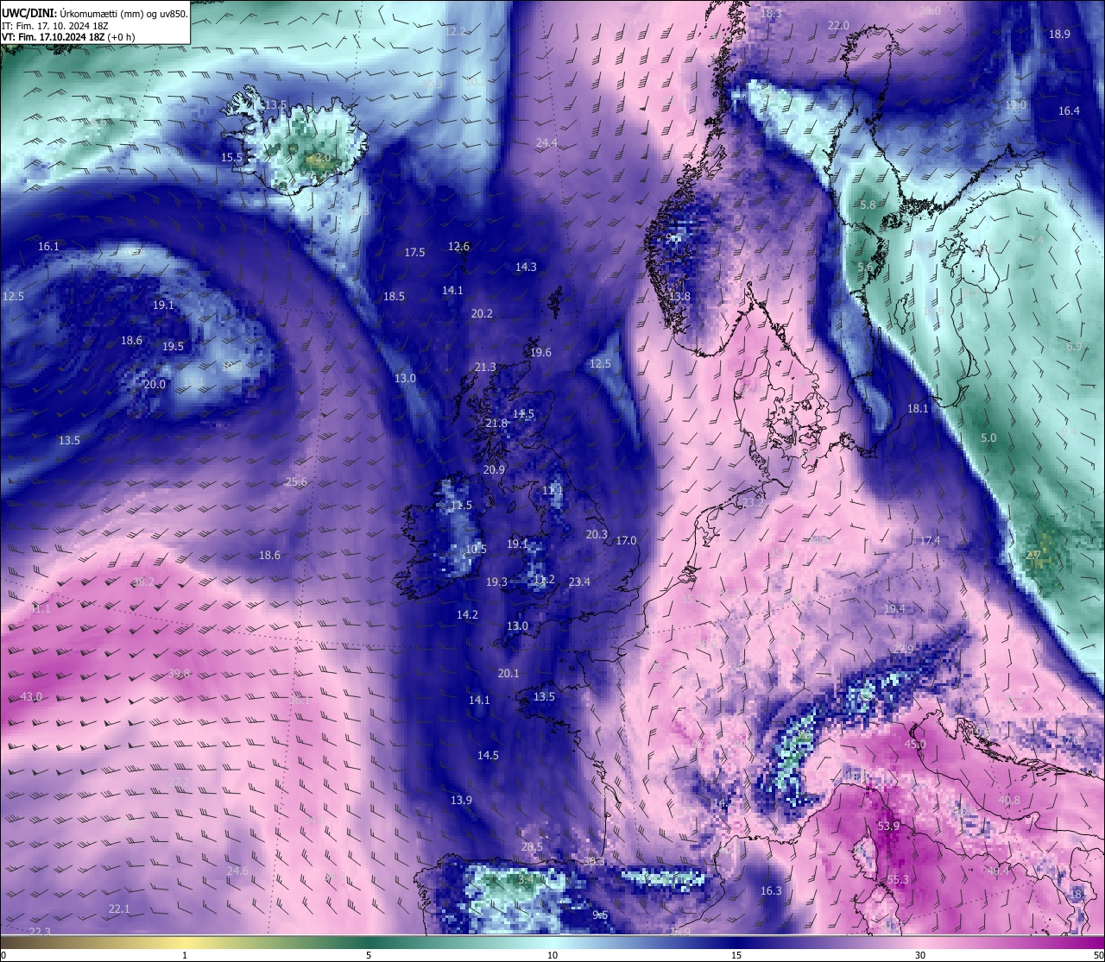Click the 13.9 value in Bay of Biscay
This screenshot has width=1105, height=962.
461,800
